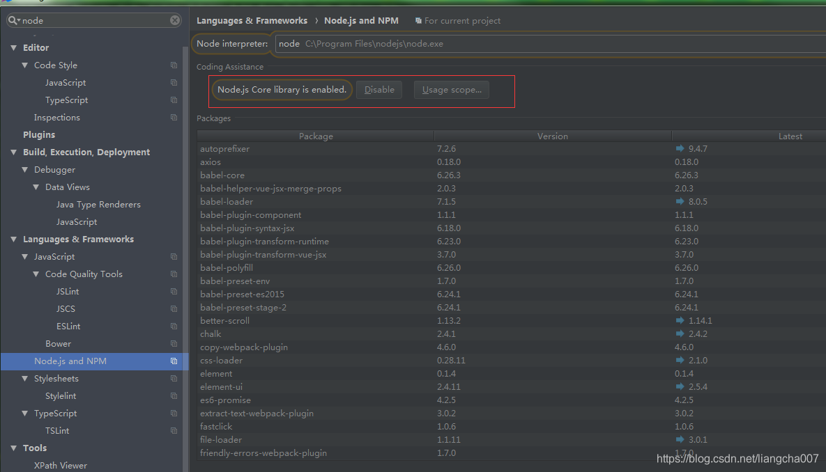Collapse Build, Execution, Deployment section
Screen dimensions: 826x472
click(14, 152)
